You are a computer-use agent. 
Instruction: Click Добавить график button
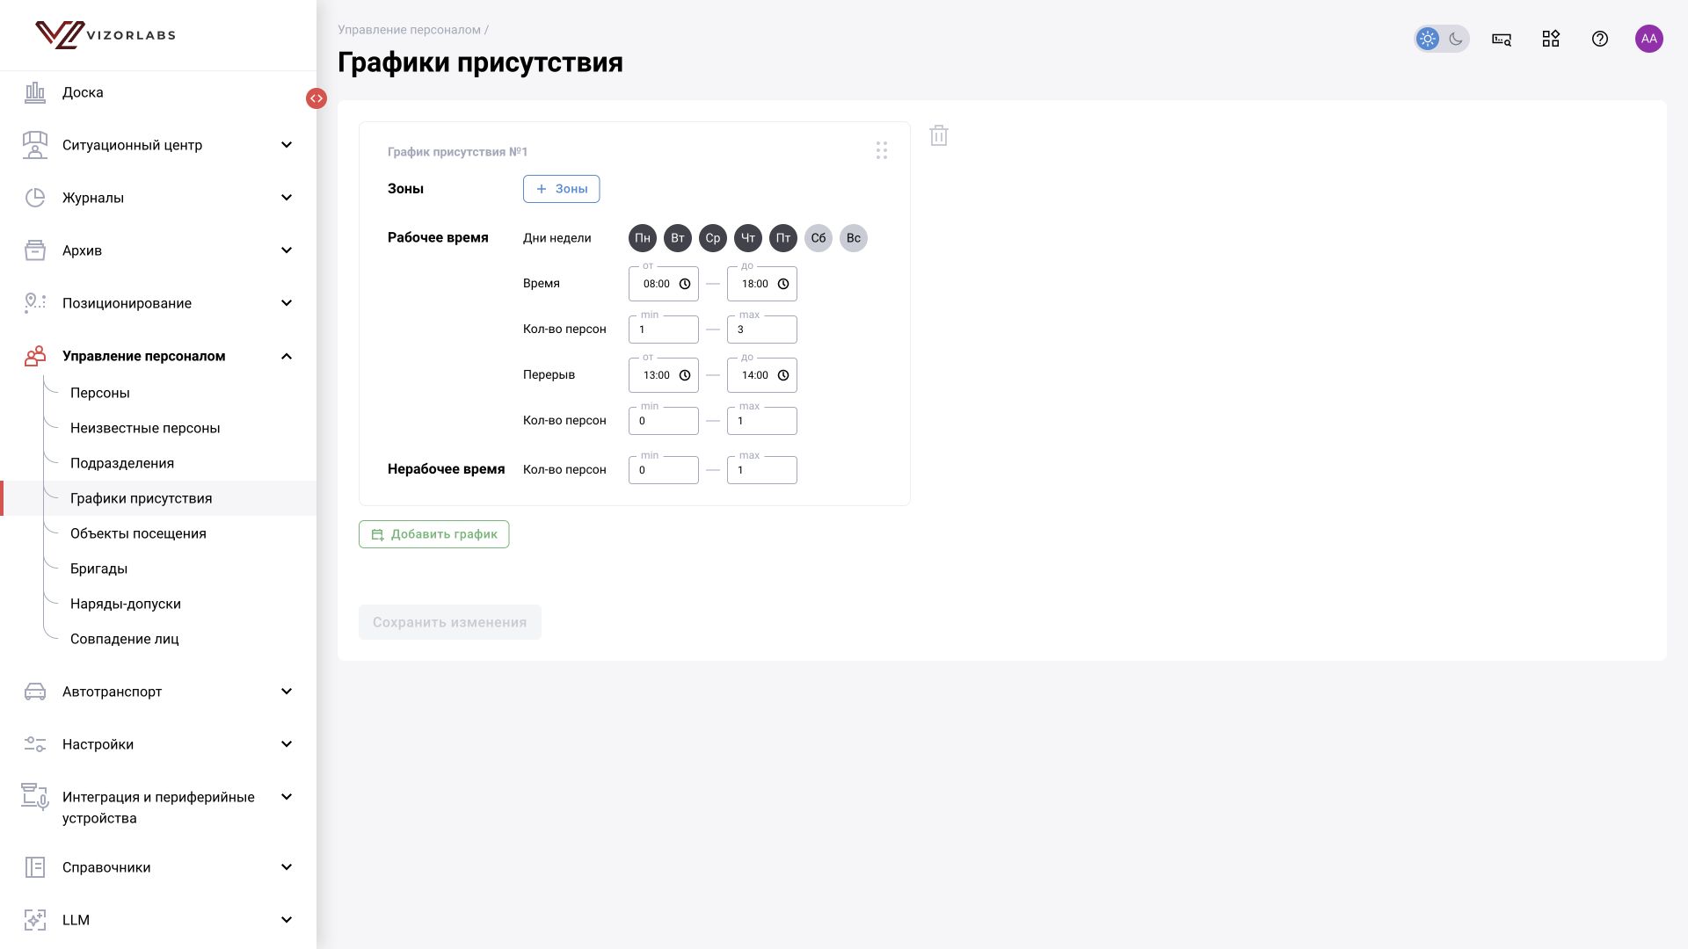tap(433, 534)
